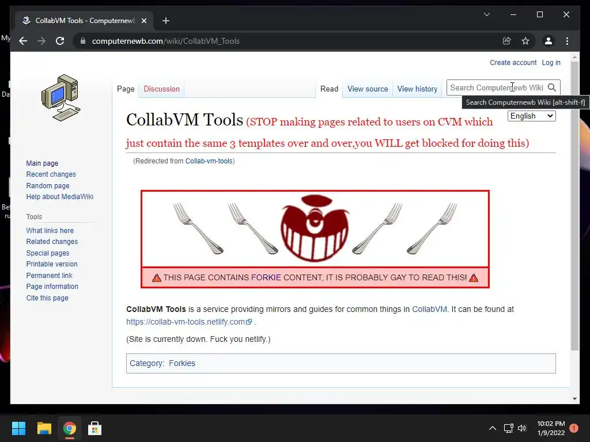Open Main page sidebar link
The width and height of the screenshot is (590, 442).
[x=42, y=163]
